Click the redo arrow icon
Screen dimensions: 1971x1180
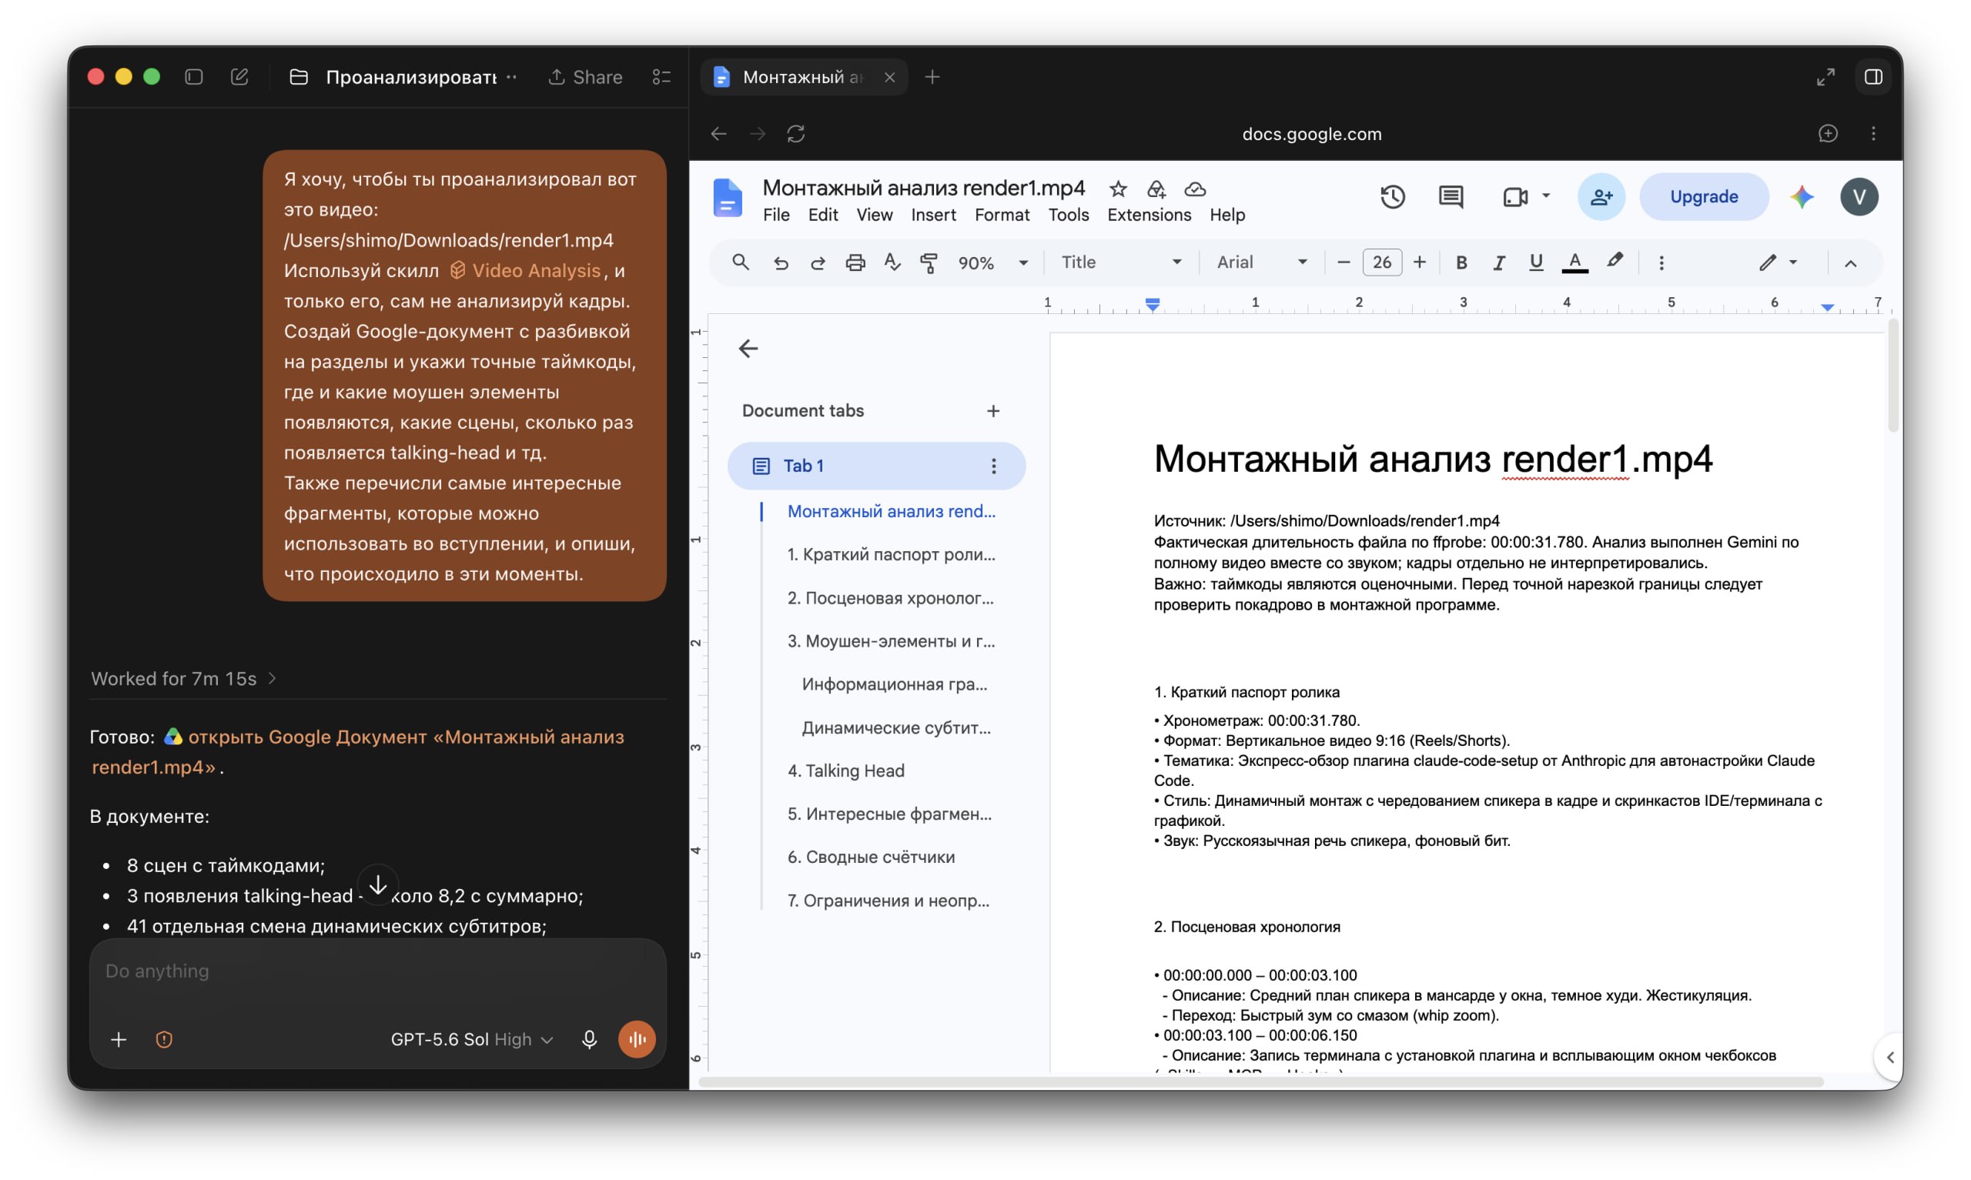(x=818, y=262)
